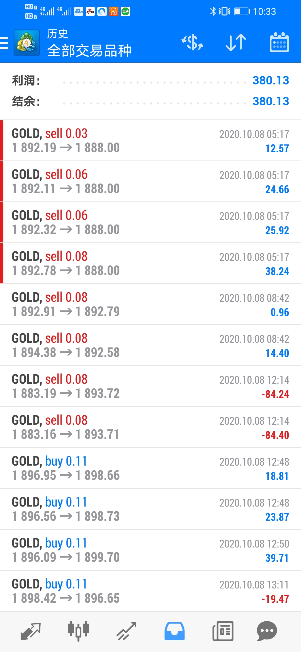The height and width of the screenshot is (652, 301).
Task: Tap the MetaTrader 4 app logo
Action: click(27, 43)
